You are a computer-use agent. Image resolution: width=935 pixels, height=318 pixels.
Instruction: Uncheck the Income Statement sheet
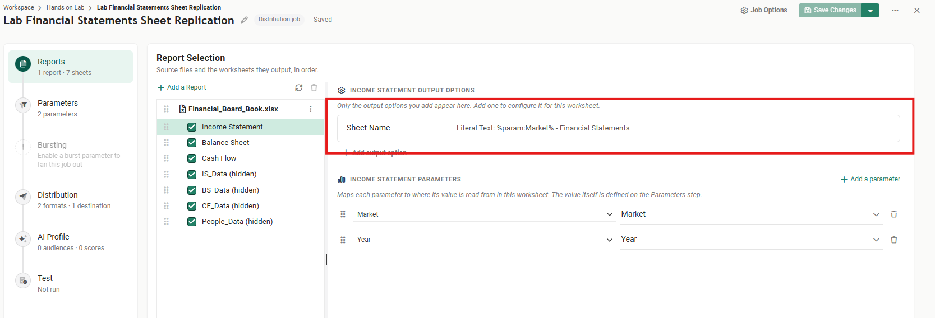pyautogui.click(x=192, y=127)
